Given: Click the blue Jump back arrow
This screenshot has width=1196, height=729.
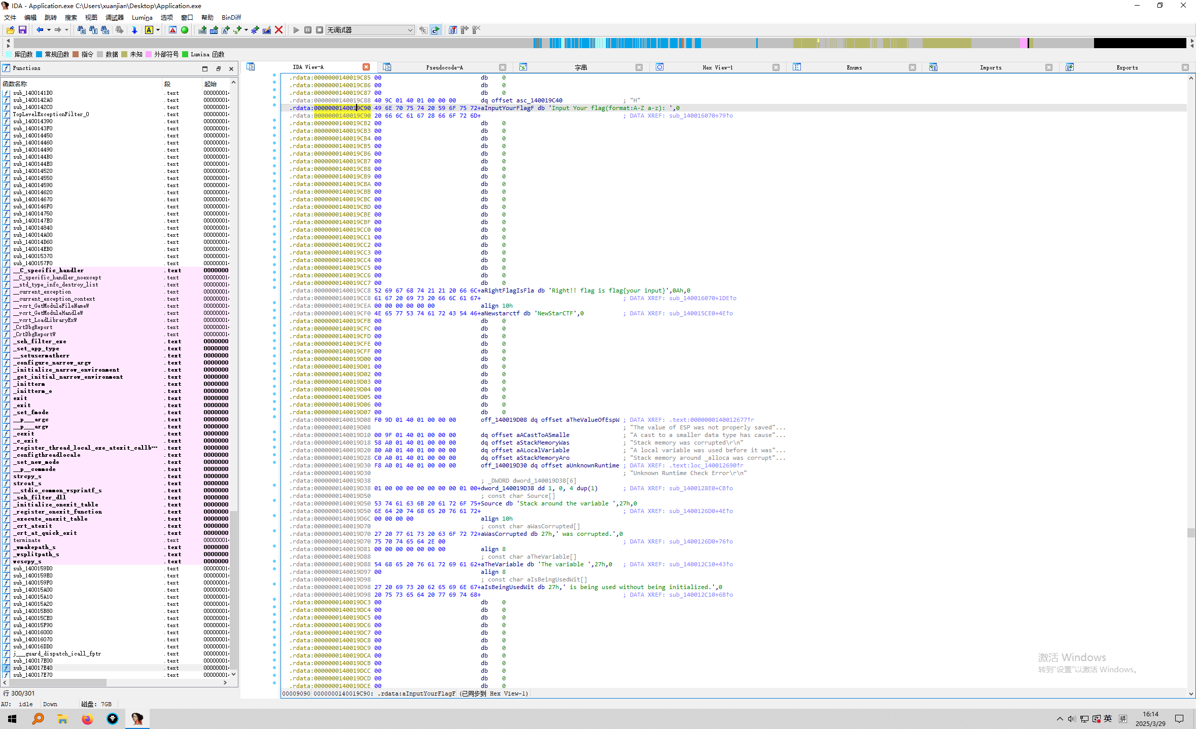Looking at the screenshot, I should [x=40, y=30].
